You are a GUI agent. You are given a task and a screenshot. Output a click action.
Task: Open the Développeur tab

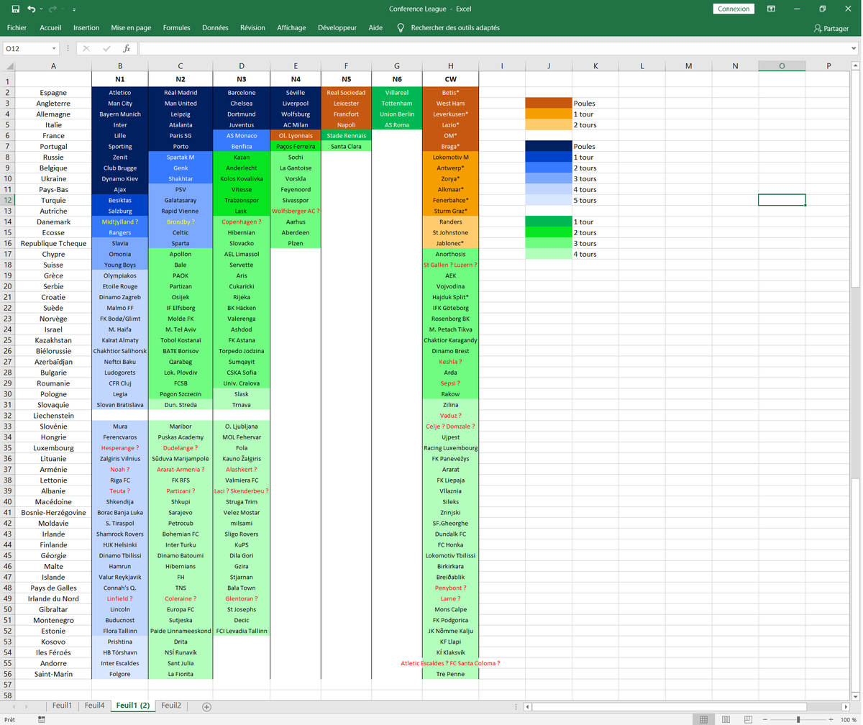click(336, 28)
